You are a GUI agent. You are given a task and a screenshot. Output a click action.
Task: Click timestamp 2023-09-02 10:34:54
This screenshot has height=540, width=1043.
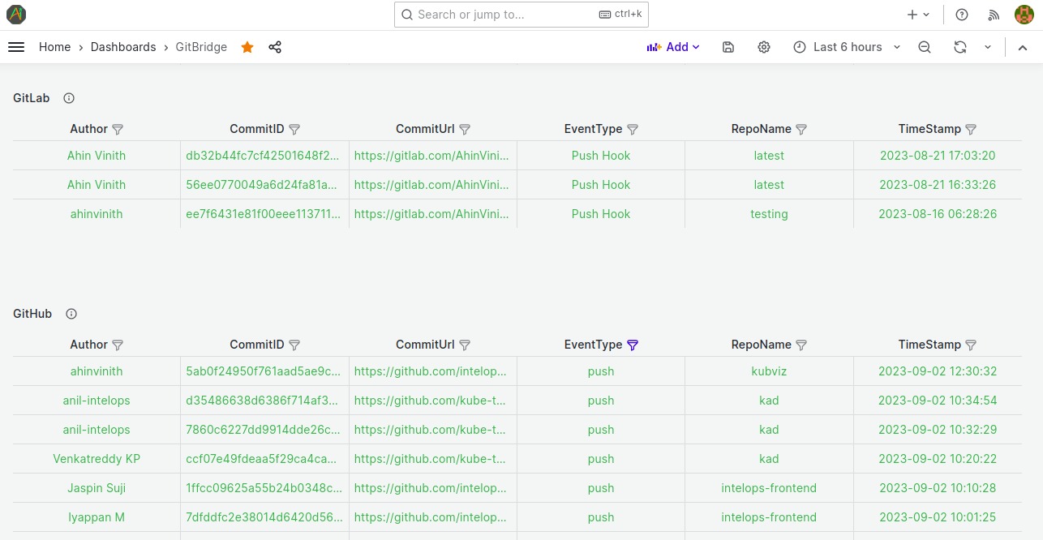[x=938, y=401]
